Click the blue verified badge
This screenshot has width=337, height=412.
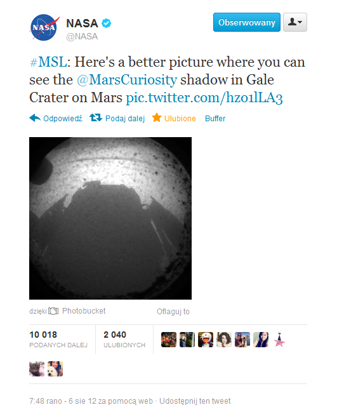coord(106,23)
